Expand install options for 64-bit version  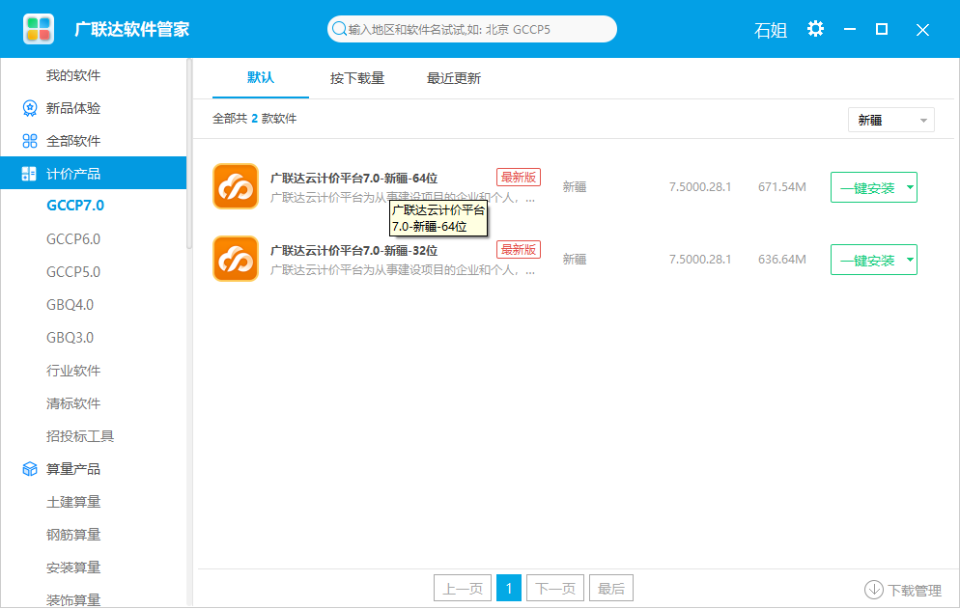(x=908, y=187)
